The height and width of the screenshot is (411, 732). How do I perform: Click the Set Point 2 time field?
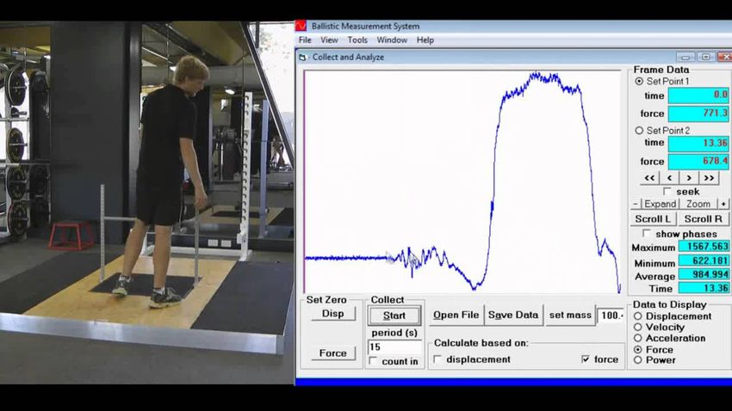tap(698, 144)
